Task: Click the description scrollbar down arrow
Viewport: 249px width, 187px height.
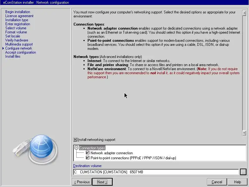Action: (244, 133)
